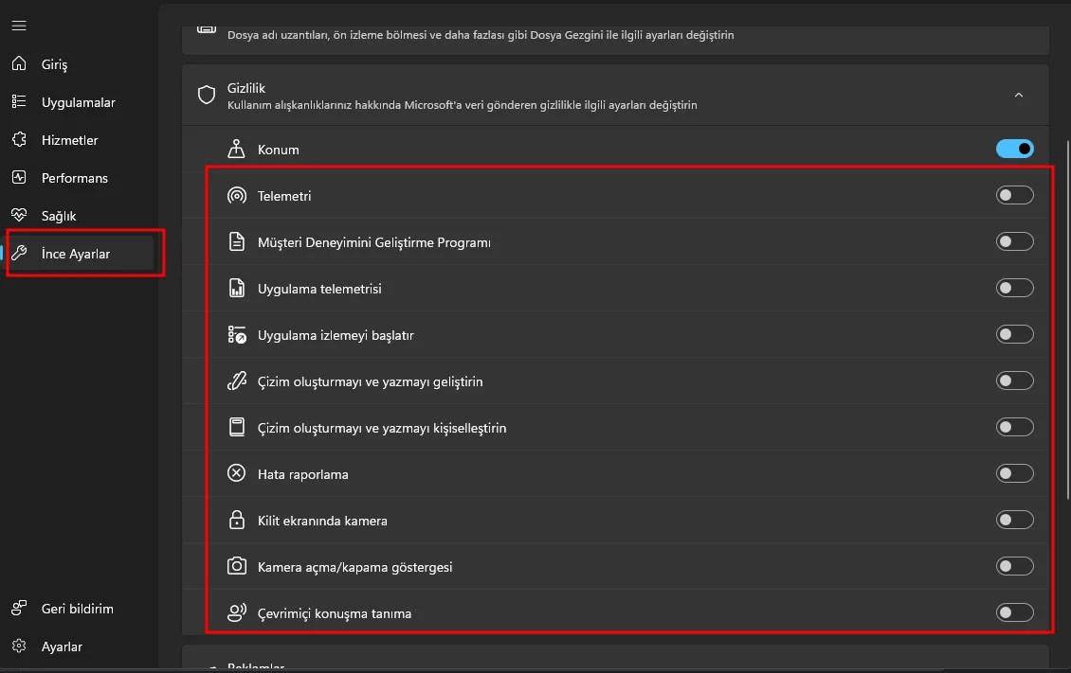Click the Kamera açma/kapama camera icon
Screen dimensions: 1071x673
click(x=237, y=567)
